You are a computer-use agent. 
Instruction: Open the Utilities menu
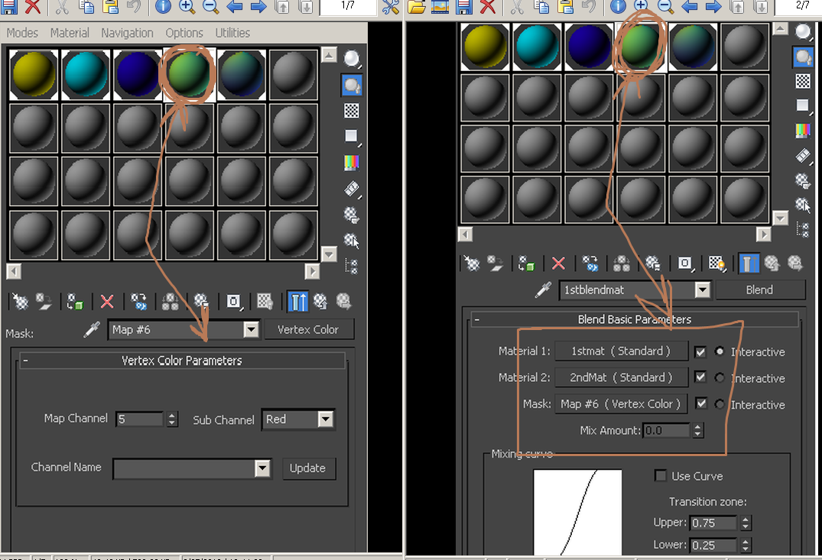click(x=232, y=33)
